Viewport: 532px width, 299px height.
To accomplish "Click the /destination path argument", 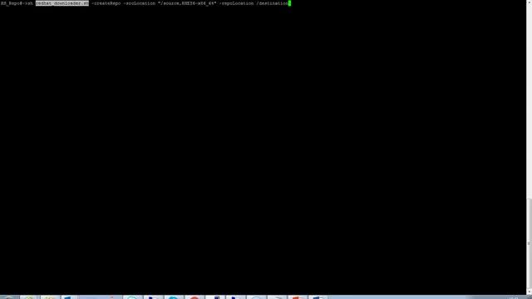I will click(272, 3).
